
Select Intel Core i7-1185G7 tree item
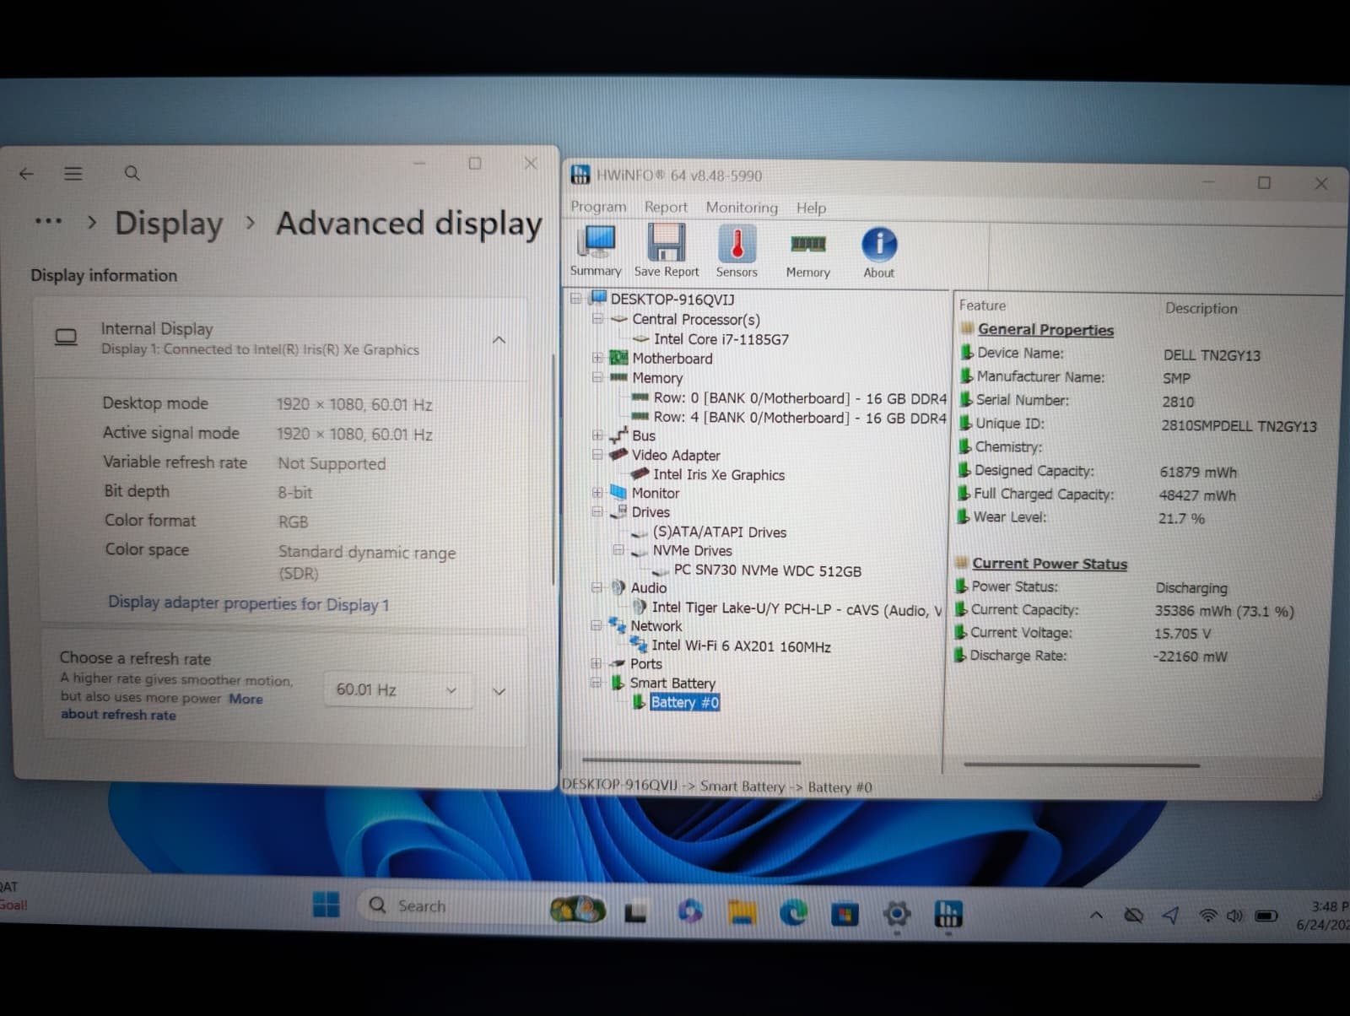click(721, 339)
